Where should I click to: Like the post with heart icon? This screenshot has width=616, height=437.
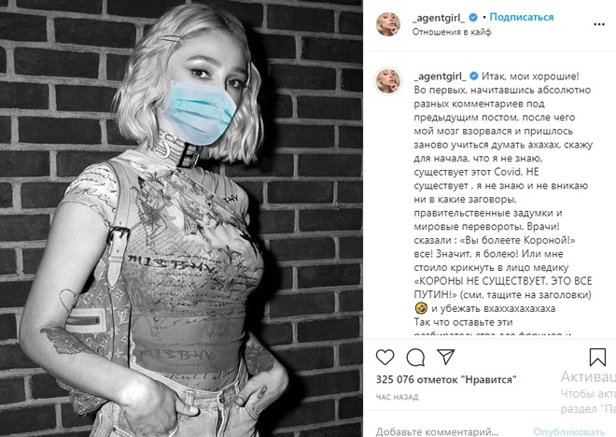(385, 357)
